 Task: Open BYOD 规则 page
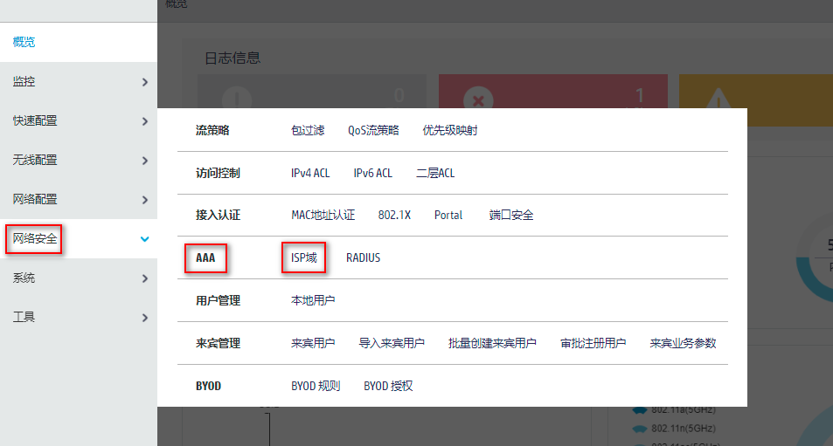click(x=316, y=386)
